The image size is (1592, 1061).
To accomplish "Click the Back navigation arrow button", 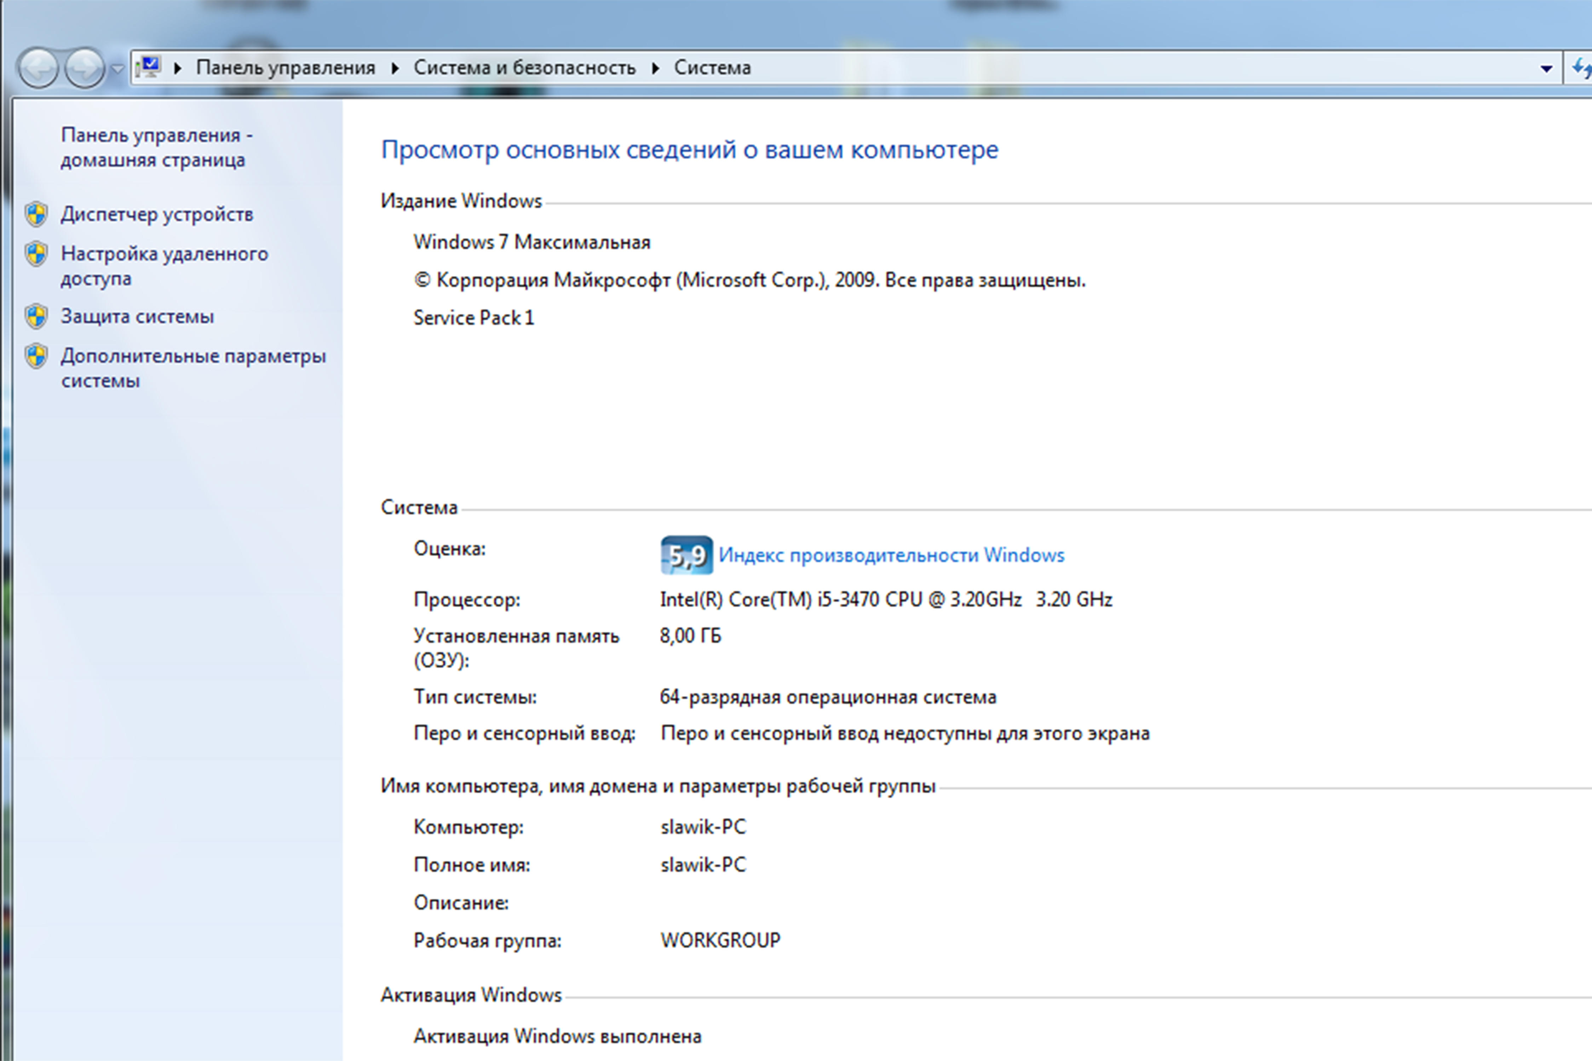I will click(x=38, y=68).
